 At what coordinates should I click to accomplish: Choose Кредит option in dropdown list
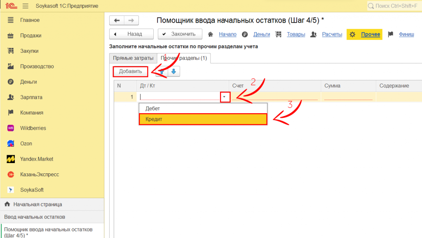(203, 119)
